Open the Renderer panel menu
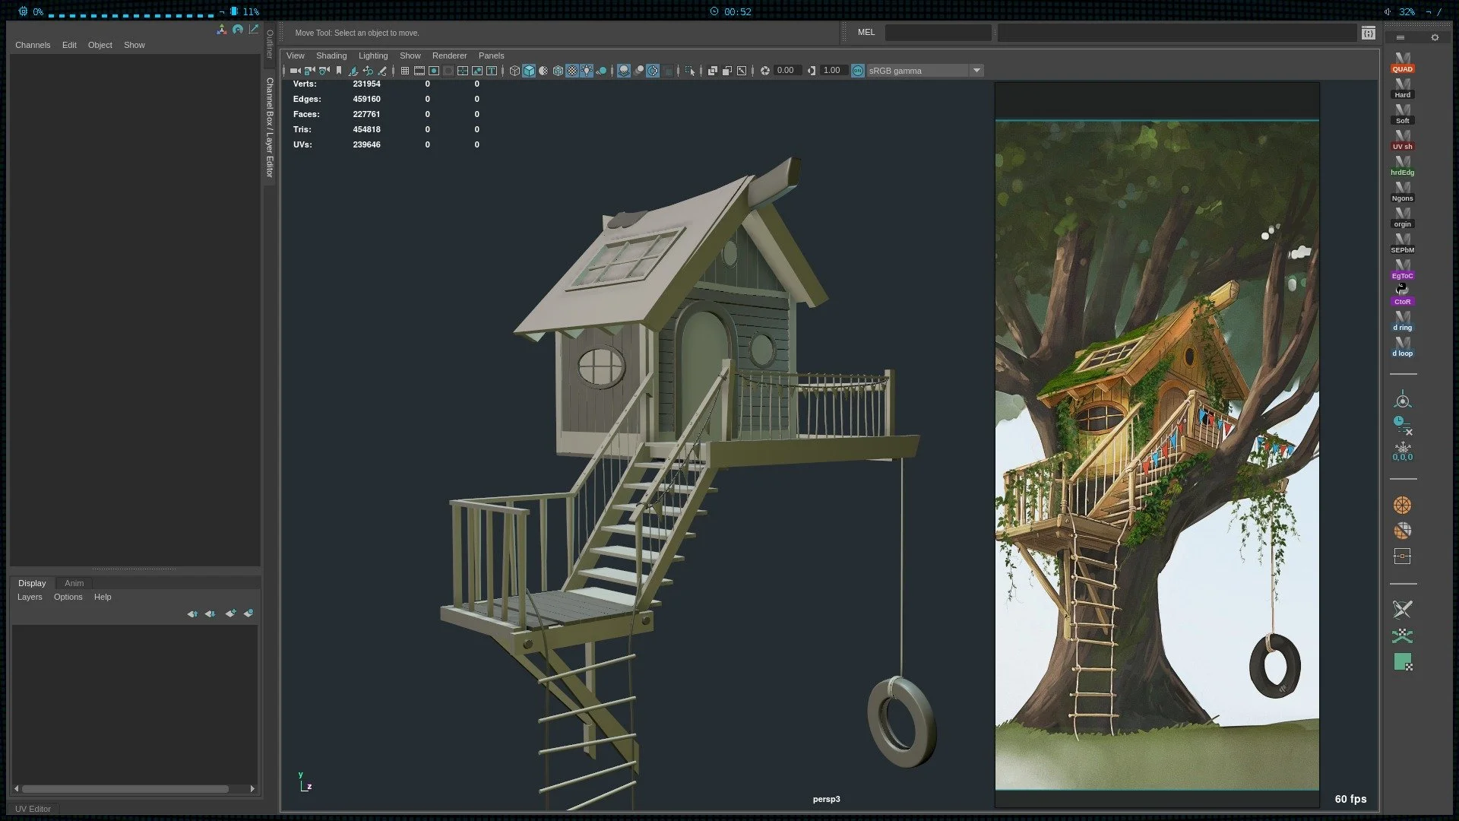 point(449,55)
